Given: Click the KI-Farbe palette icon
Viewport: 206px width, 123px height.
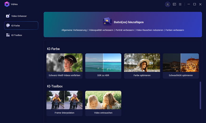Looking at the screenshot, I should [x=8, y=26].
